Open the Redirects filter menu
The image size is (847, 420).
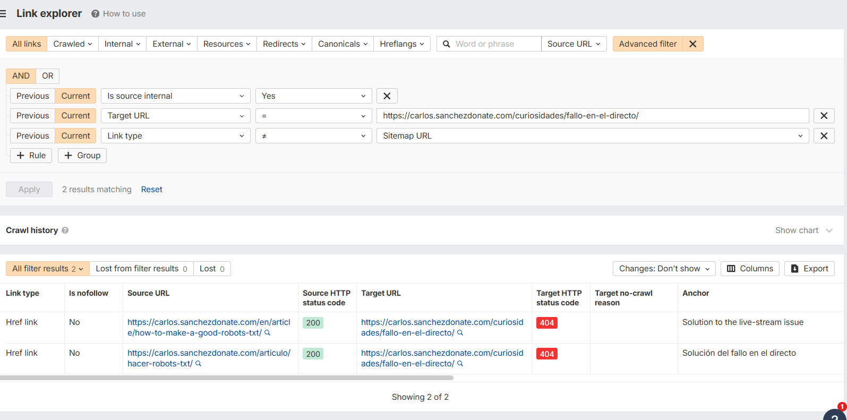[x=284, y=44]
